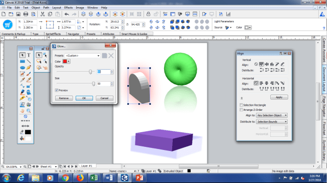The width and height of the screenshot is (327, 183).
Task: Click the Undo arrow icon
Action: click(67, 14)
